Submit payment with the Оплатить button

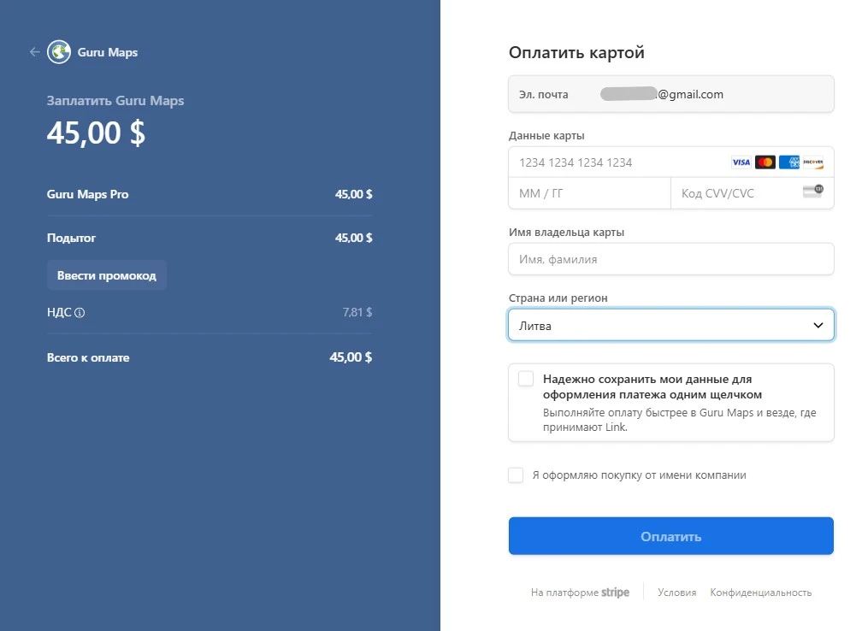[x=671, y=536]
